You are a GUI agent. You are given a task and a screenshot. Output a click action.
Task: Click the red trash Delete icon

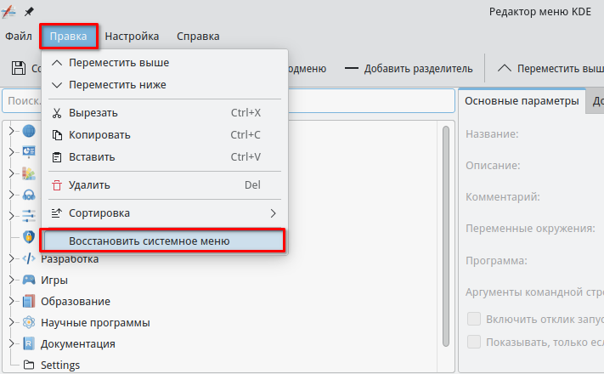(x=57, y=184)
